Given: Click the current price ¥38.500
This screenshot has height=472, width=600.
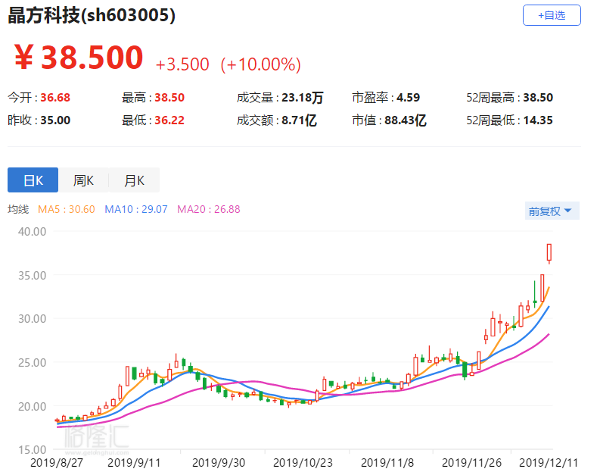Looking at the screenshot, I should click(x=79, y=57).
